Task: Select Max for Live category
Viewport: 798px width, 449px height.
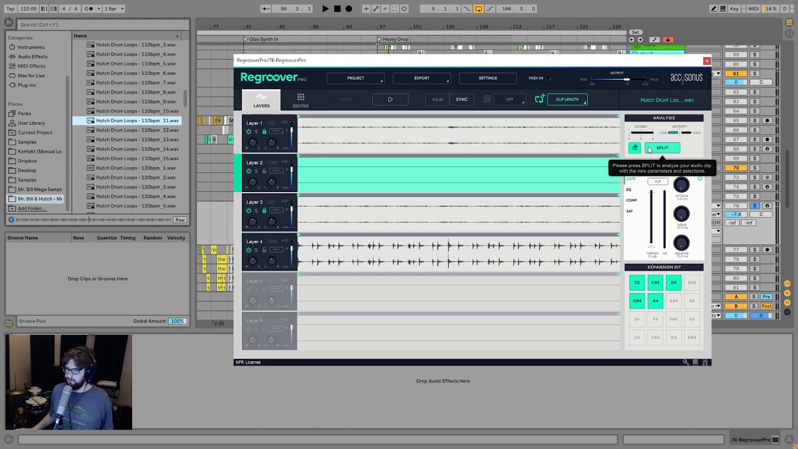Action: [x=31, y=75]
